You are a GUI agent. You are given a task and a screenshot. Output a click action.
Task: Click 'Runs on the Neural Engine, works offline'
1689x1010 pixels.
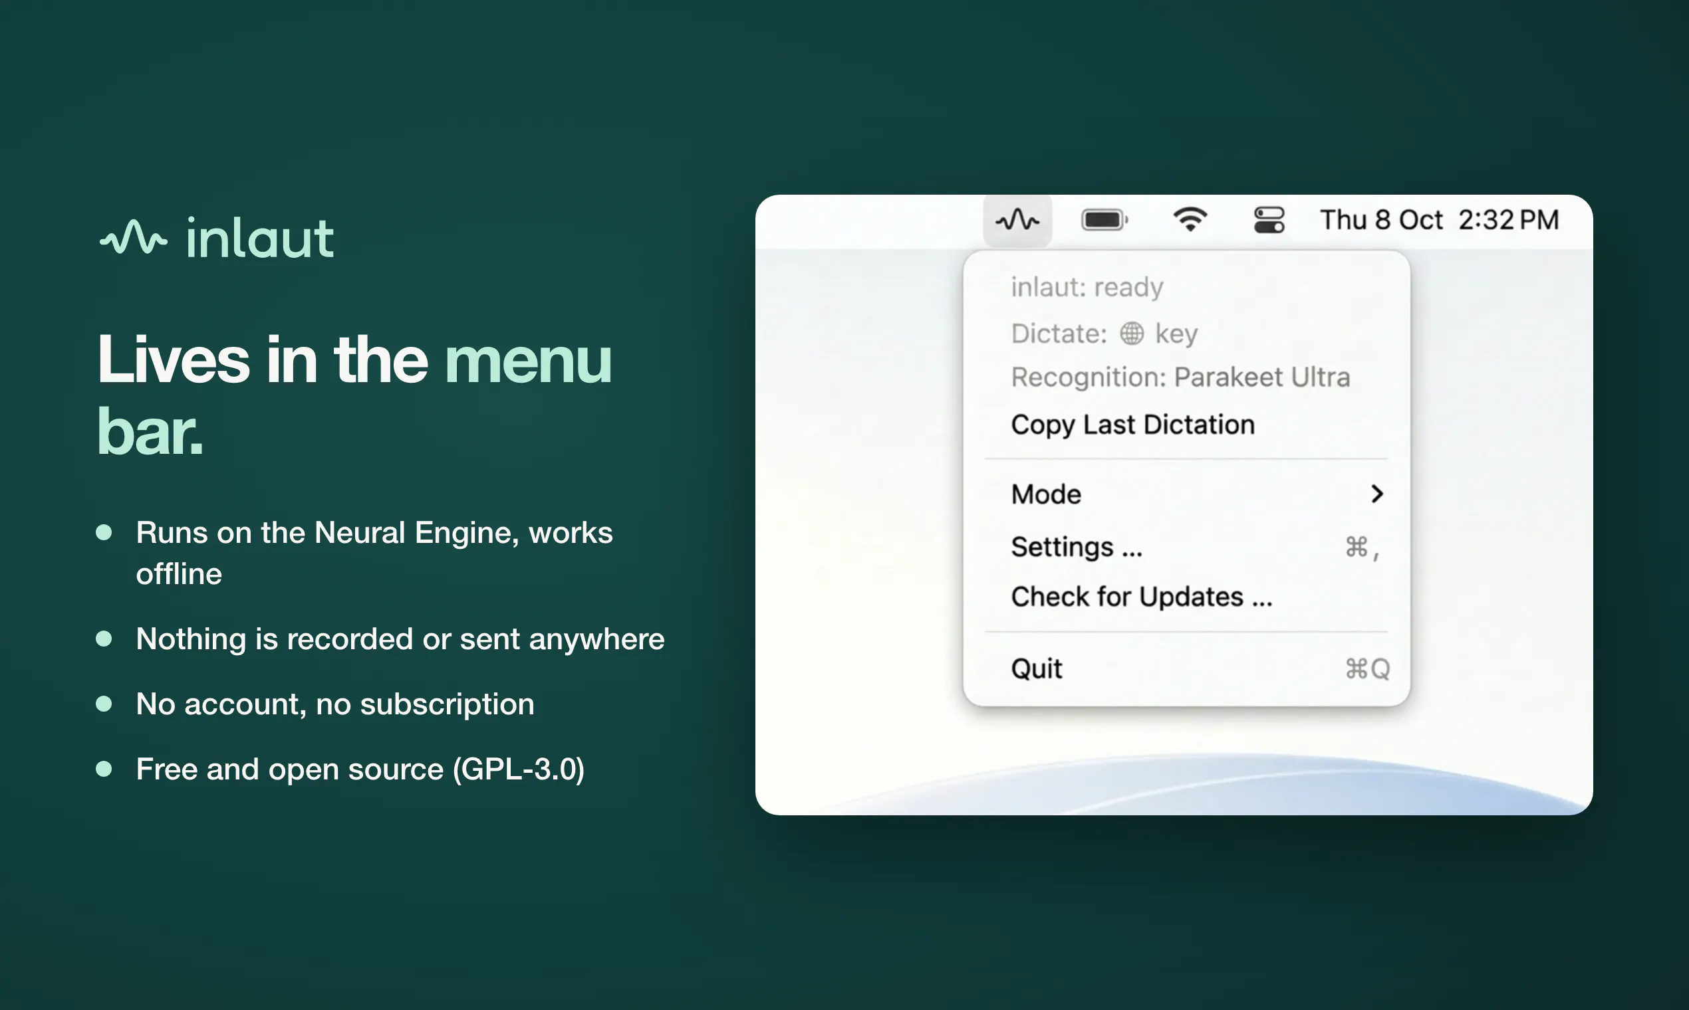(374, 553)
